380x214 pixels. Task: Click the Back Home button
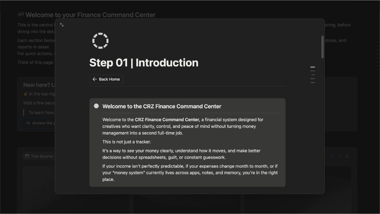point(106,79)
